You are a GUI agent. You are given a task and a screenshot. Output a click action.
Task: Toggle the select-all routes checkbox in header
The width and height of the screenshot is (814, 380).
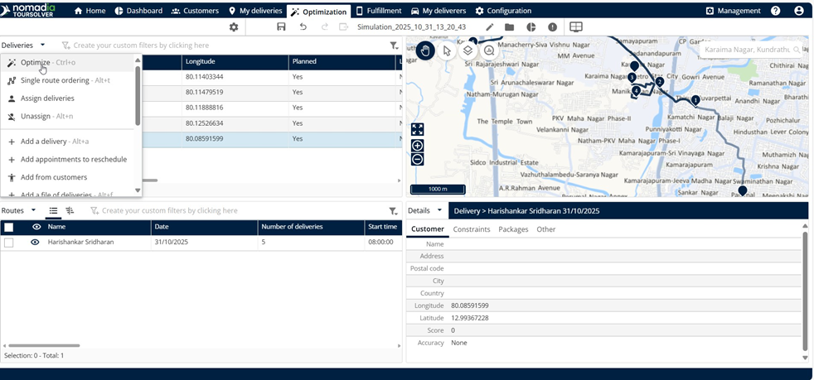(8, 227)
